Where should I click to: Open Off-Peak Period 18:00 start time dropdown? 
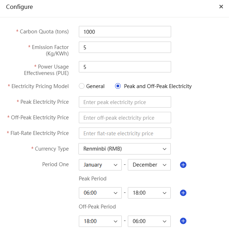tap(100, 221)
